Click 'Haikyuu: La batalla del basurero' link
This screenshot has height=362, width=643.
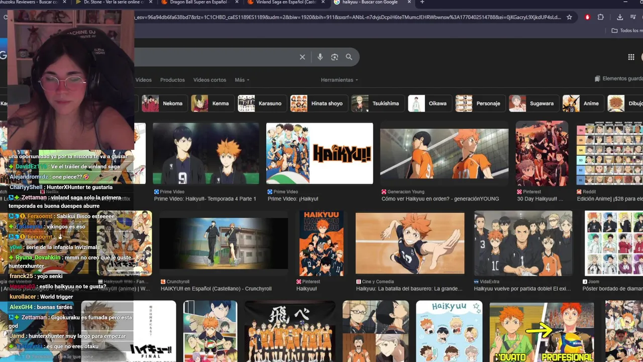409,289
